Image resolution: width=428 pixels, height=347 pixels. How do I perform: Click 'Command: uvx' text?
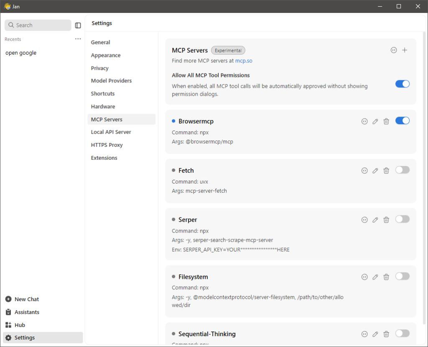pyautogui.click(x=190, y=181)
